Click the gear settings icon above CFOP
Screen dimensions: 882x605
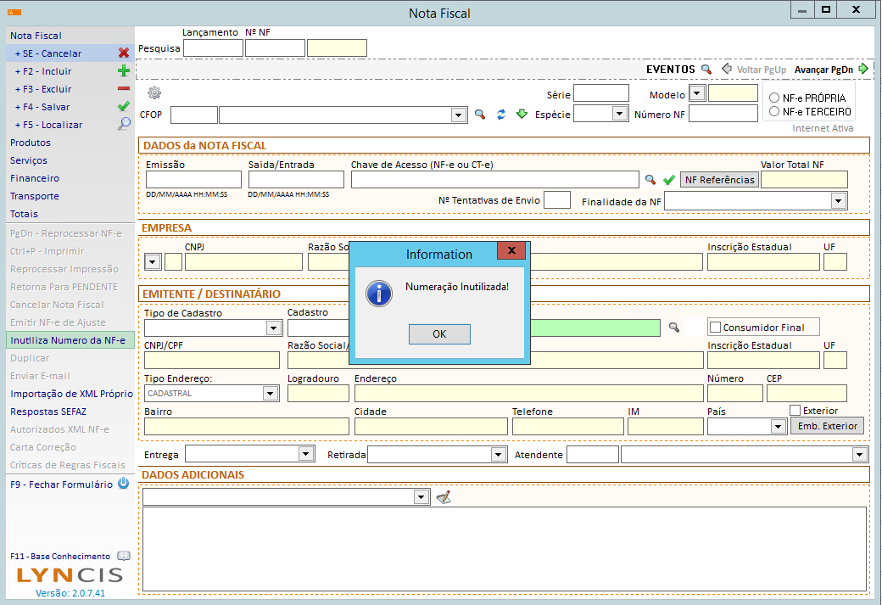pyautogui.click(x=154, y=93)
